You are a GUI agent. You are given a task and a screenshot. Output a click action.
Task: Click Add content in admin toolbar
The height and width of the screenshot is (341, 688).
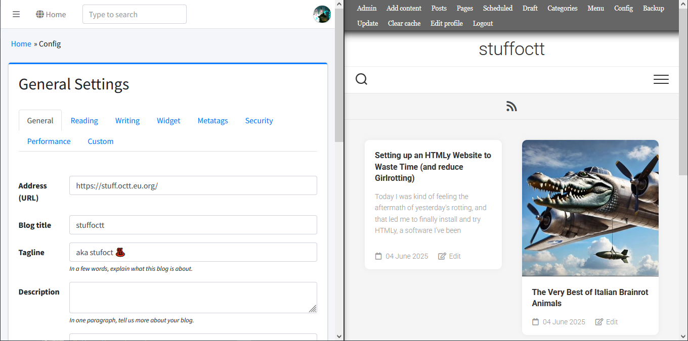[x=404, y=8]
